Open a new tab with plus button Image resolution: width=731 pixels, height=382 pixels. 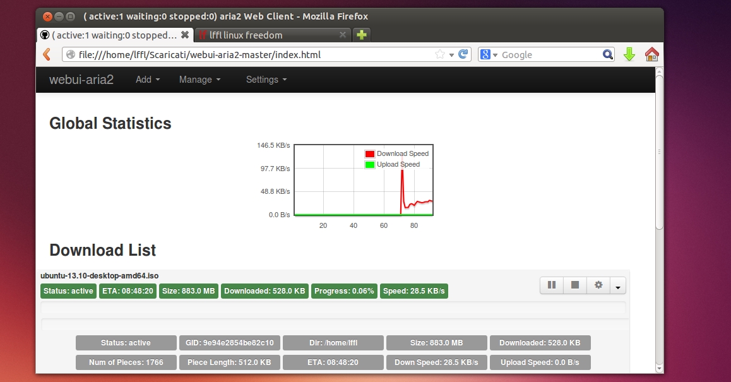[x=362, y=35]
